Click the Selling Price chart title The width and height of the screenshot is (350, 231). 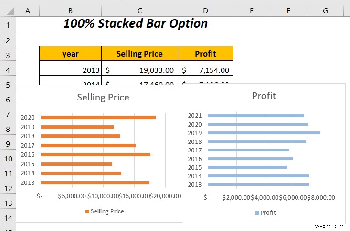[103, 97]
